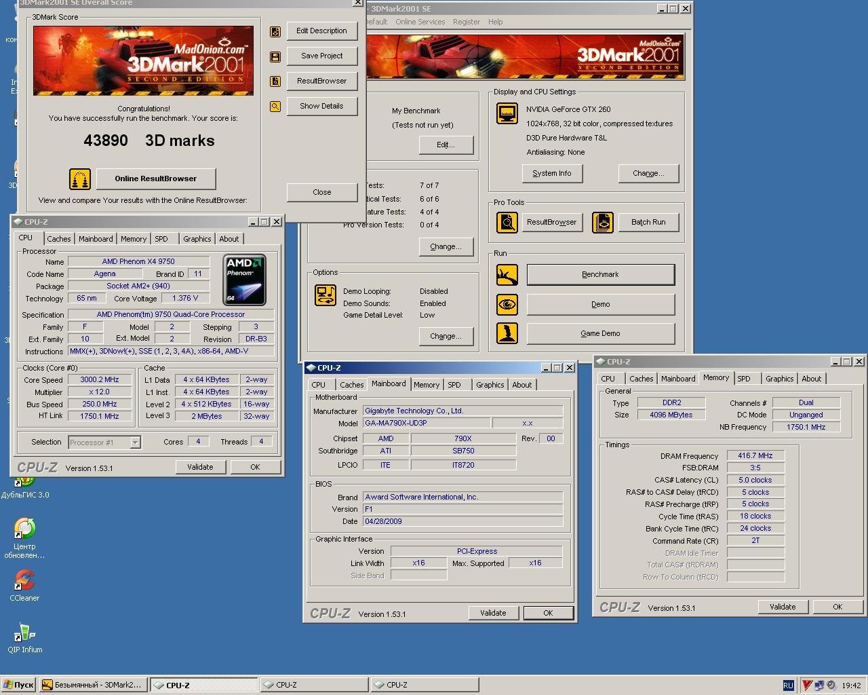Click the 43890 3D marks score text
868x695 pixels.
(149, 140)
